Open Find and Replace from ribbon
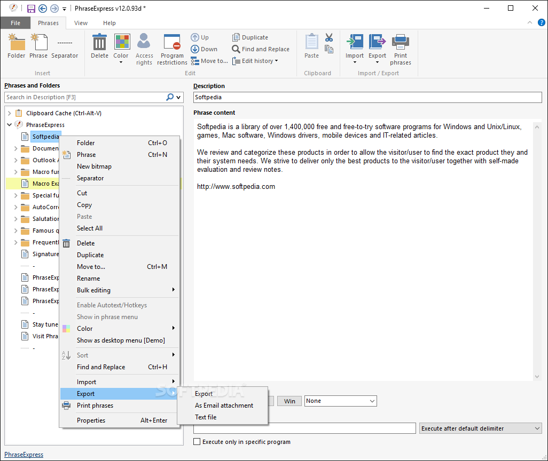 tap(261, 49)
